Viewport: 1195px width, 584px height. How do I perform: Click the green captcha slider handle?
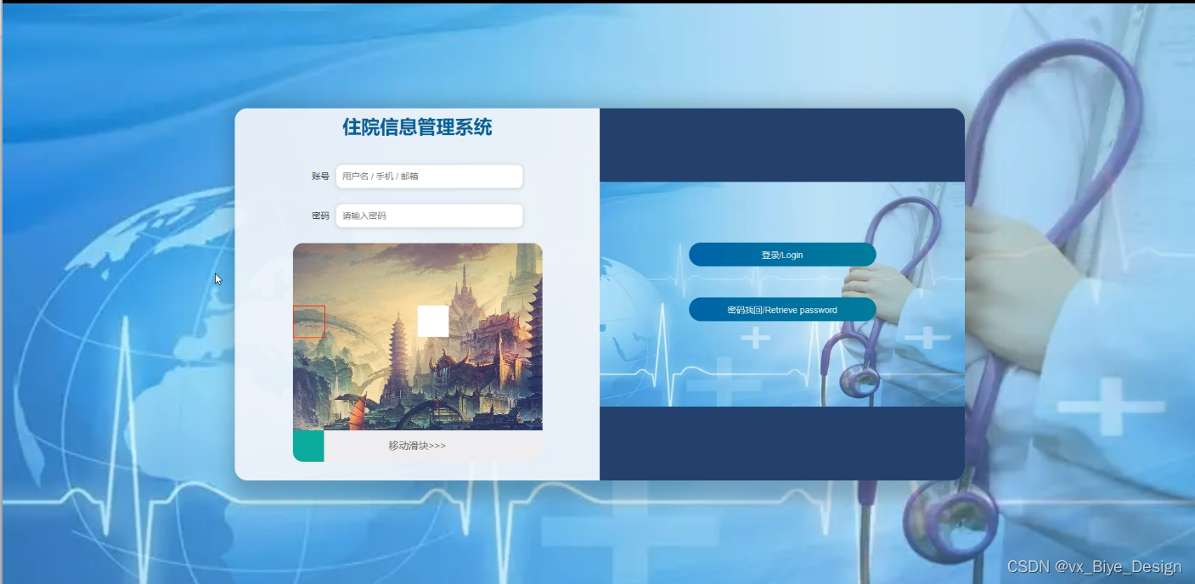pyautogui.click(x=308, y=446)
